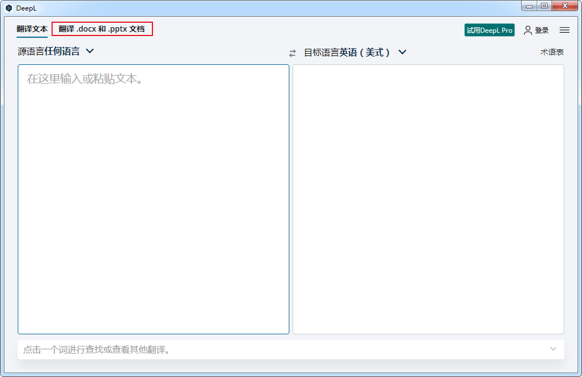Click the 试用DeepL Pro button

tap(489, 30)
